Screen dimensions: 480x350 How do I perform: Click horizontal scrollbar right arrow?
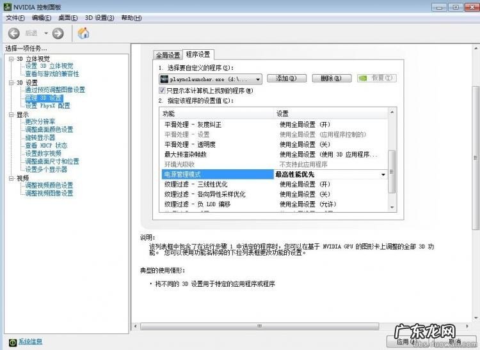(467, 326)
